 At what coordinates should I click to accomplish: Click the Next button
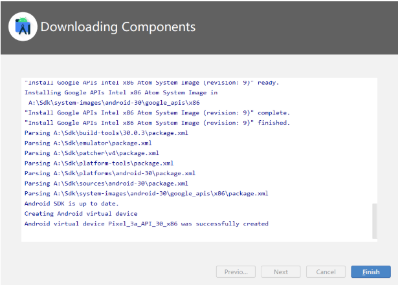point(281,272)
